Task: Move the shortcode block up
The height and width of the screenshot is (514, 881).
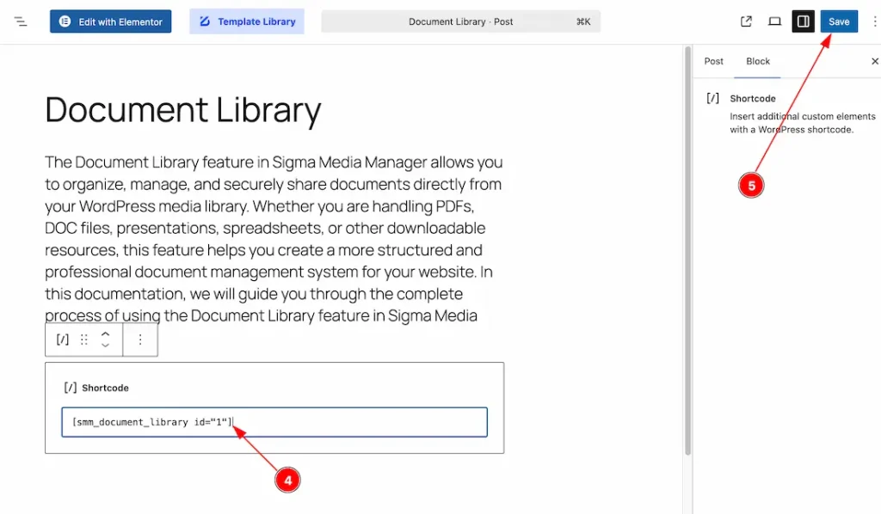Action: (x=105, y=333)
